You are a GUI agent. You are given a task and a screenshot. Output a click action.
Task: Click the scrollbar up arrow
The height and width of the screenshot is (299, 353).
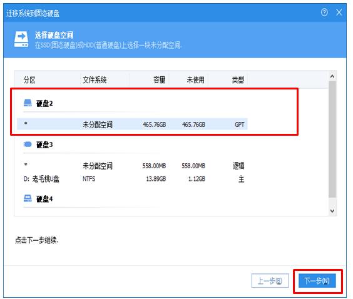click(332, 76)
